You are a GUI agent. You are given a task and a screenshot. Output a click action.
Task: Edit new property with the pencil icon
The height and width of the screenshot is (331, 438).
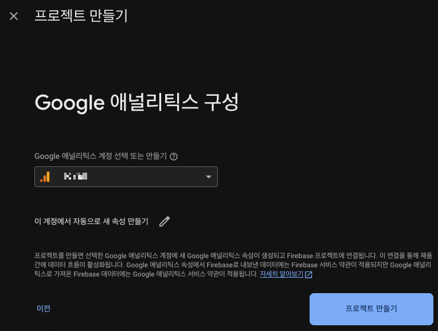click(x=165, y=221)
